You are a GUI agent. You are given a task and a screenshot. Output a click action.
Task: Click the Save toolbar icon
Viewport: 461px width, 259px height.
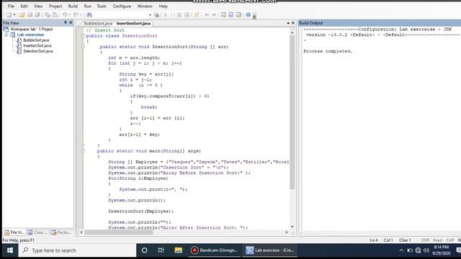click(x=30, y=14)
